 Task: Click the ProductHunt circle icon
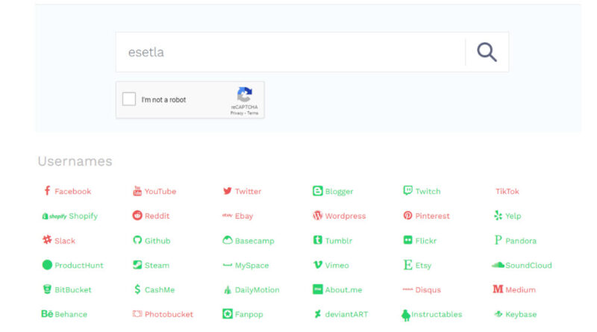(47, 265)
